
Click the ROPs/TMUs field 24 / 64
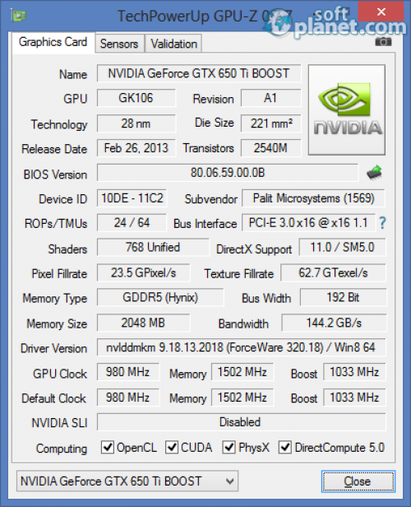coord(132,223)
